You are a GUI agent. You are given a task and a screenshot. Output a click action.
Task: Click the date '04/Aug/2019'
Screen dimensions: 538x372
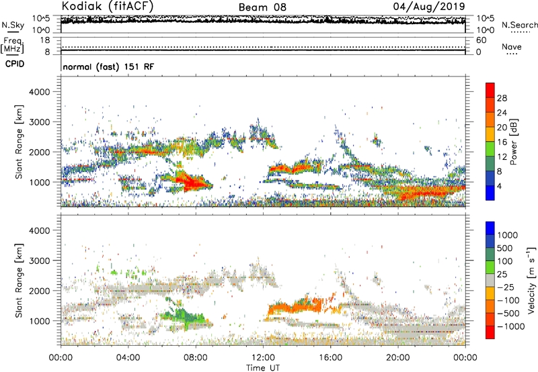tap(429, 7)
